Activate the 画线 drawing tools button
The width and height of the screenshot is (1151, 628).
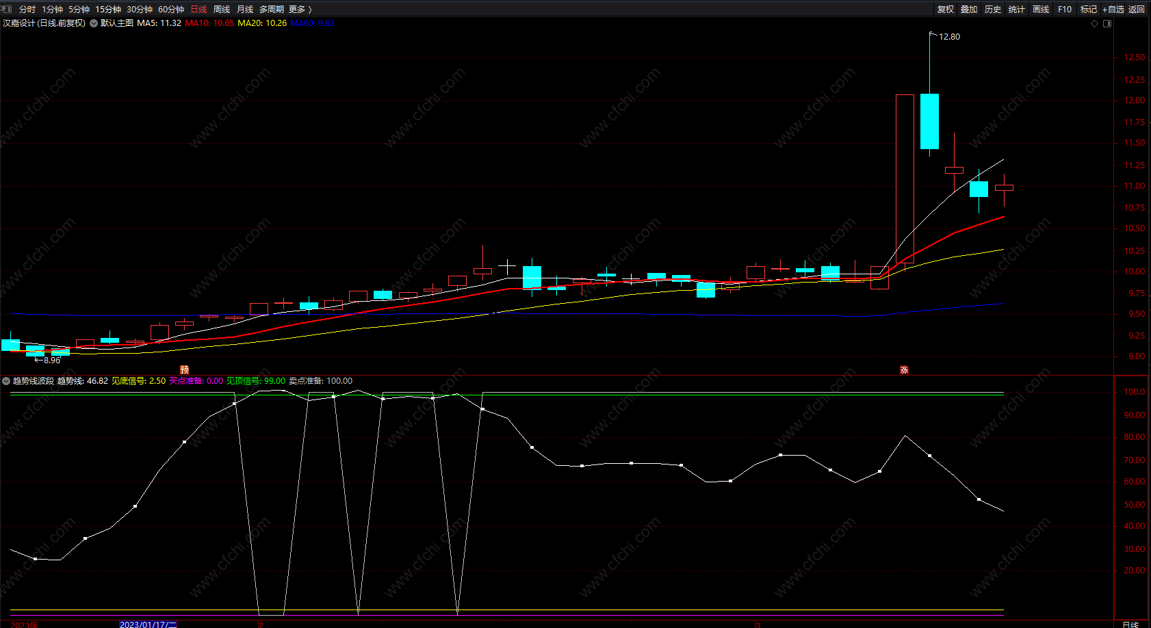(x=1041, y=10)
